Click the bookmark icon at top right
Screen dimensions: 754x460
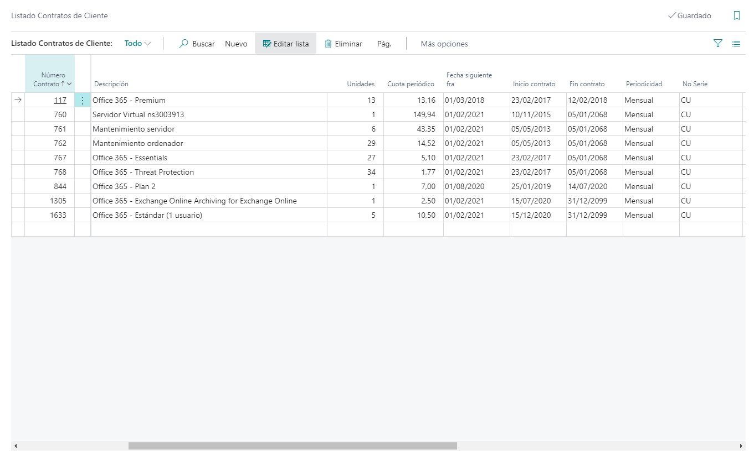pyautogui.click(x=736, y=15)
